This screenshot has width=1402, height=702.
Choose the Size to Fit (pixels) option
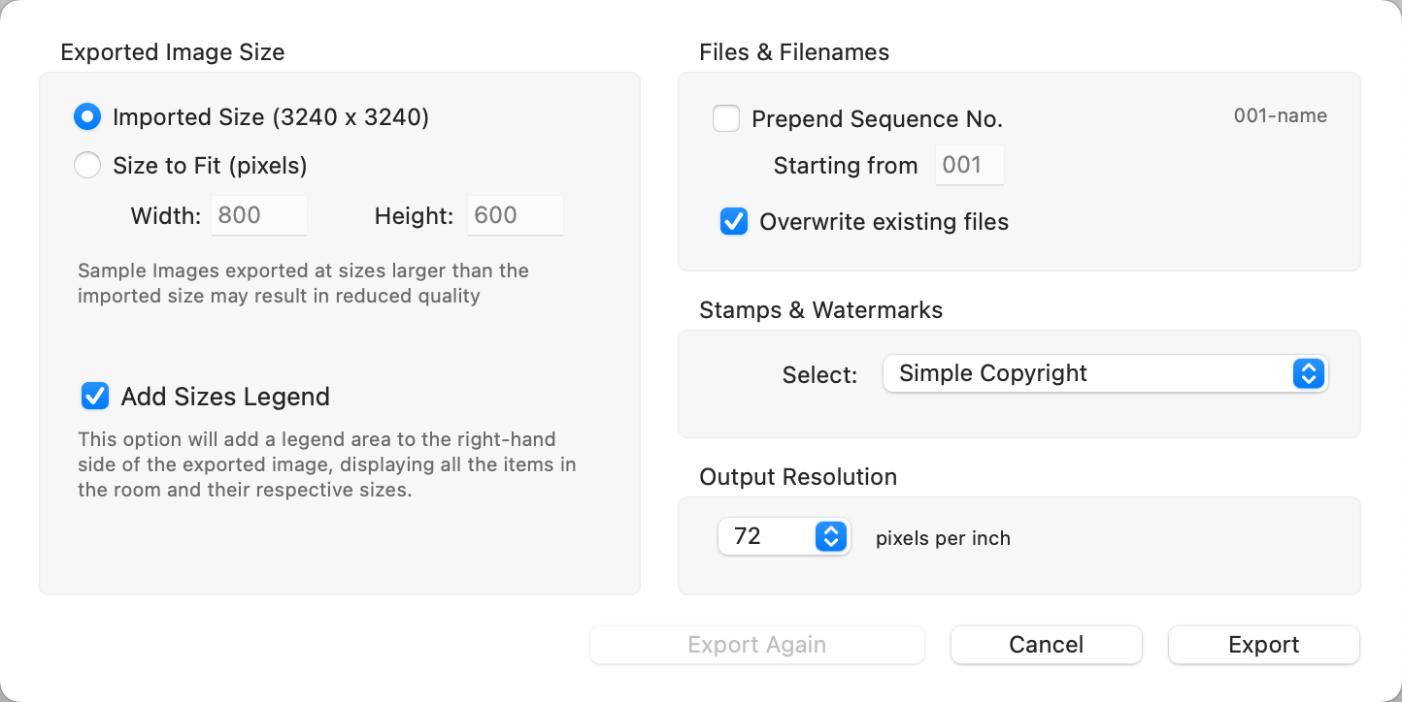87,166
